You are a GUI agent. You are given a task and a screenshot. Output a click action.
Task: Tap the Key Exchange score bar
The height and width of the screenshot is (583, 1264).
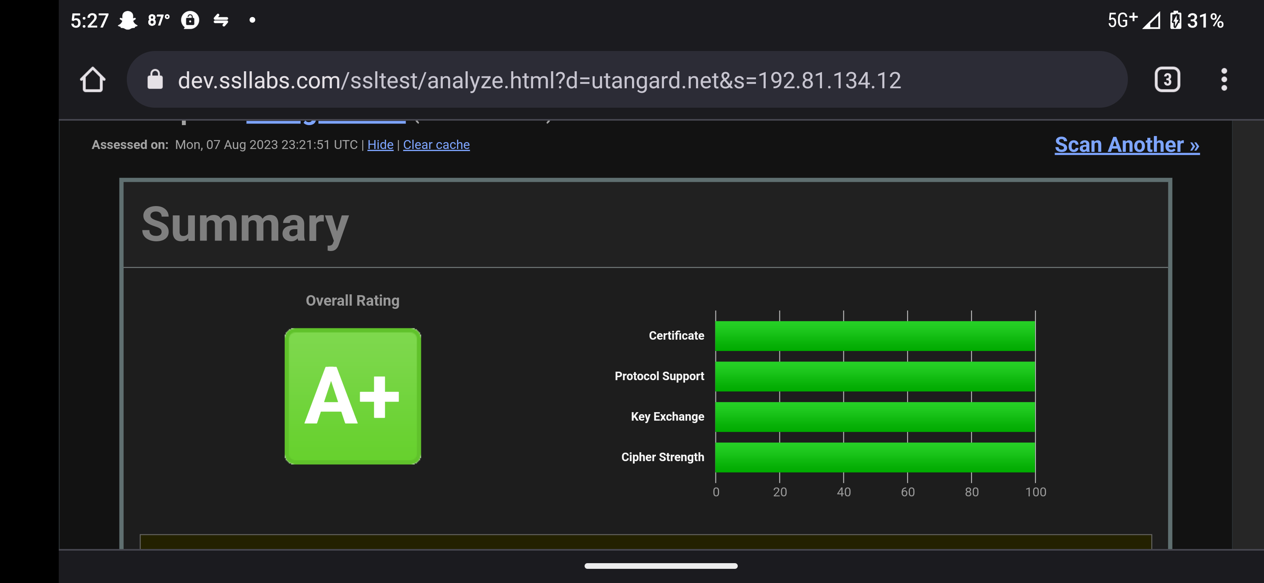(875, 417)
